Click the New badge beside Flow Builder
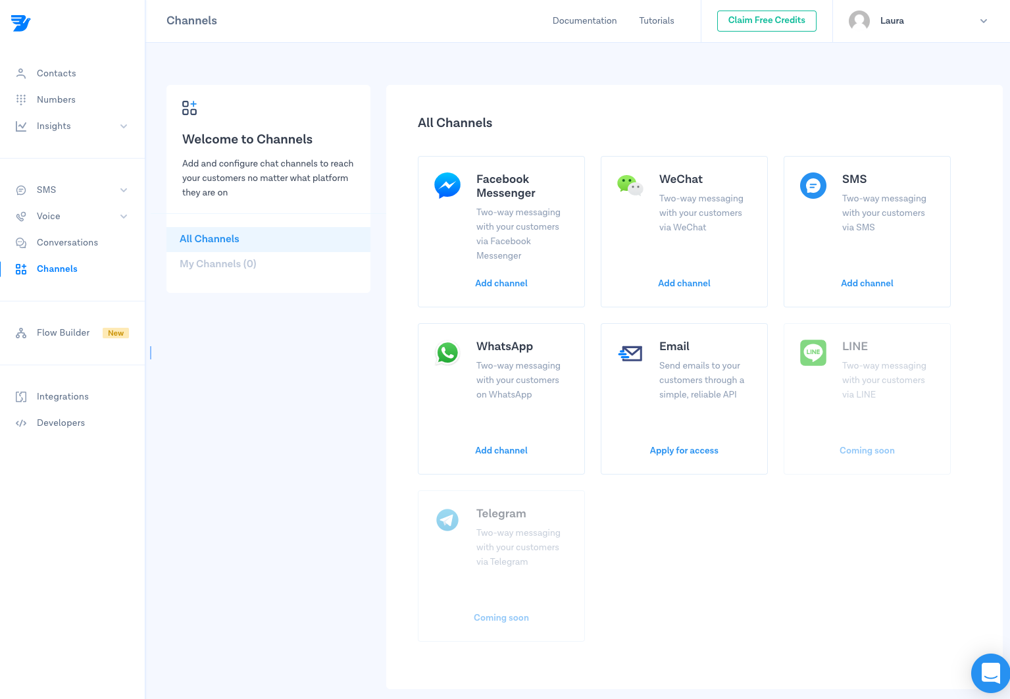 pyautogui.click(x=116, y=333)
